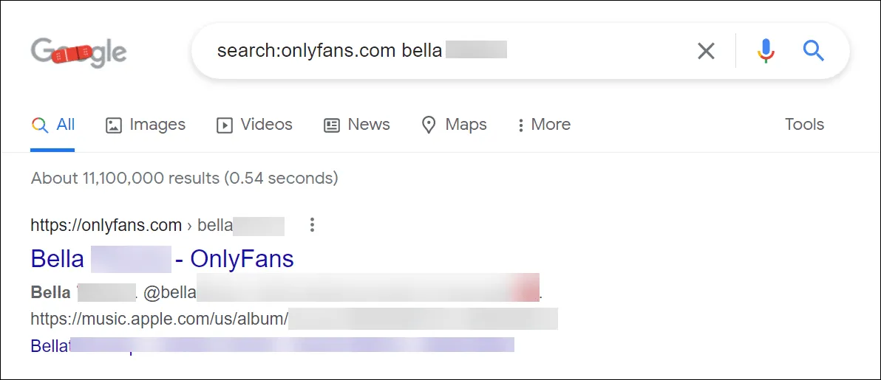Switch to the Images tab
The image size is (881, 380).
click(x=157, y=125)
